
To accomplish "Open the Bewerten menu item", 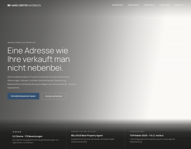I will click(117, 5).
